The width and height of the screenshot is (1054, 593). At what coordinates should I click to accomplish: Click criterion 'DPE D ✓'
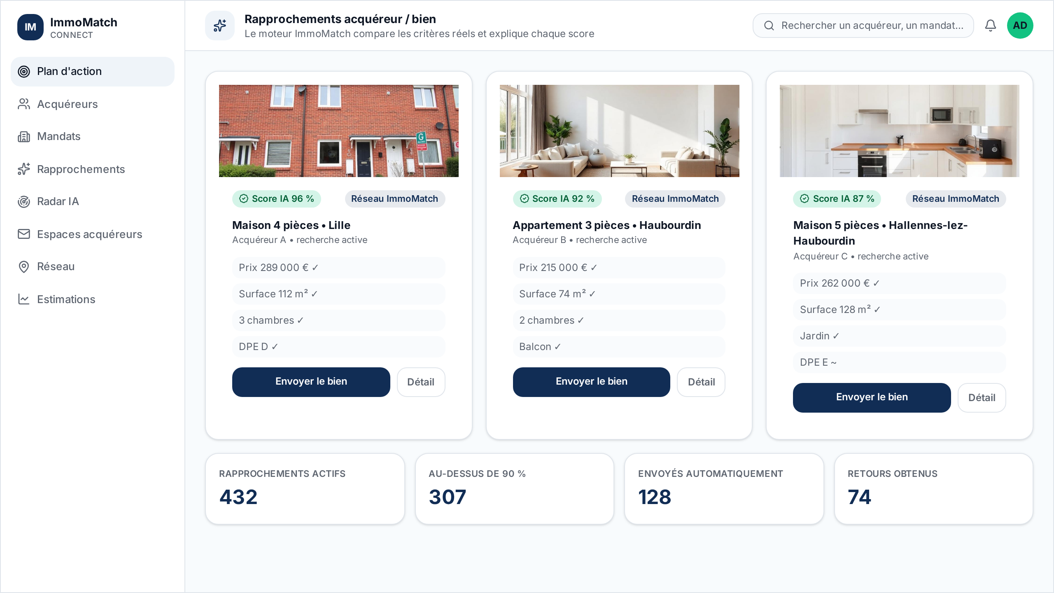tap(339, 347)
